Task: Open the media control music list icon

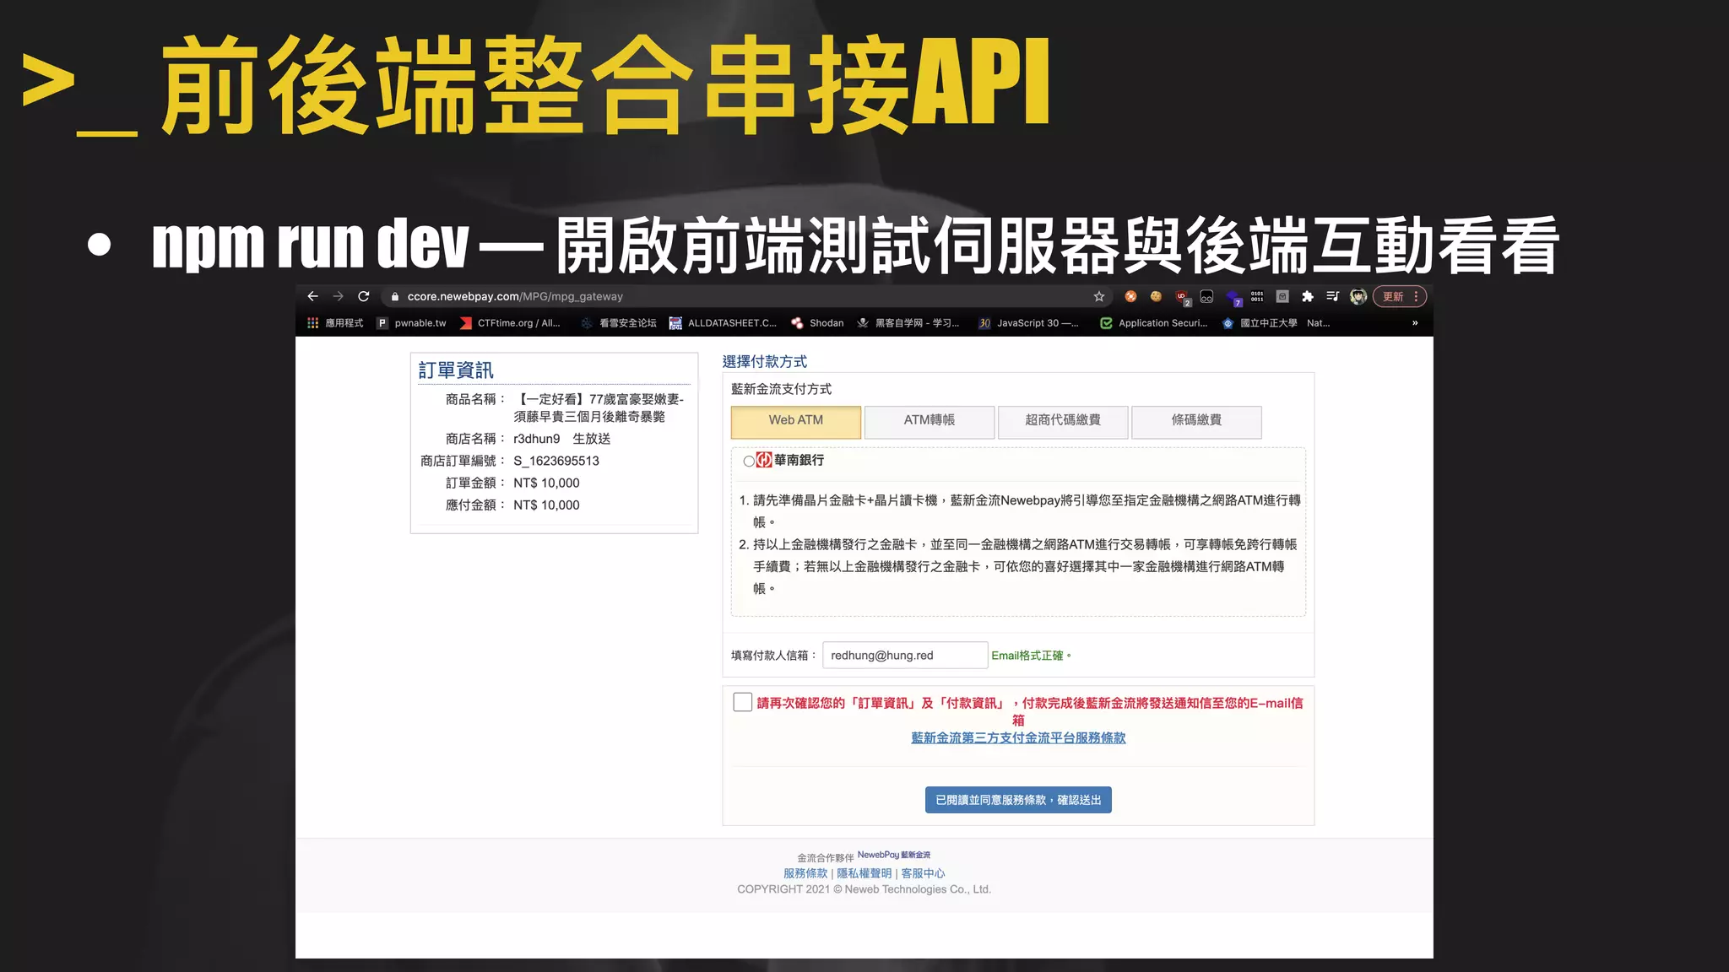Action: click(x=1333, y=296)
